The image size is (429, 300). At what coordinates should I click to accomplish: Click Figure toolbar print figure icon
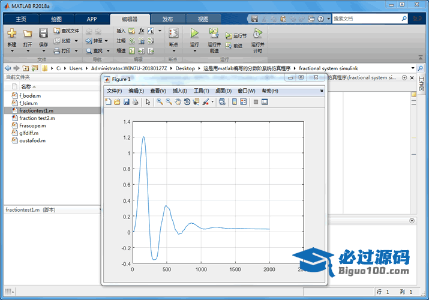135,102
